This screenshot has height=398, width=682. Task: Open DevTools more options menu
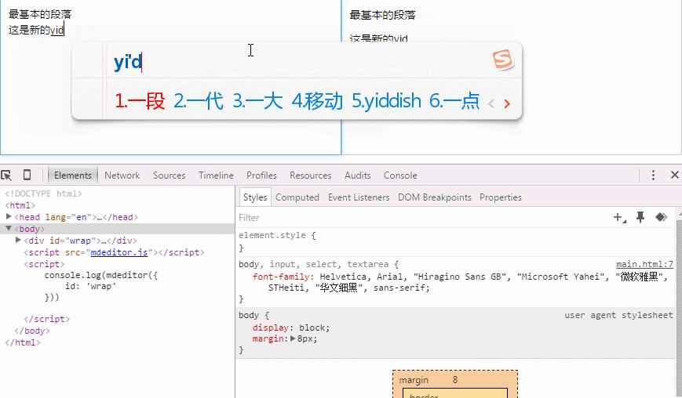click(653, 175)
